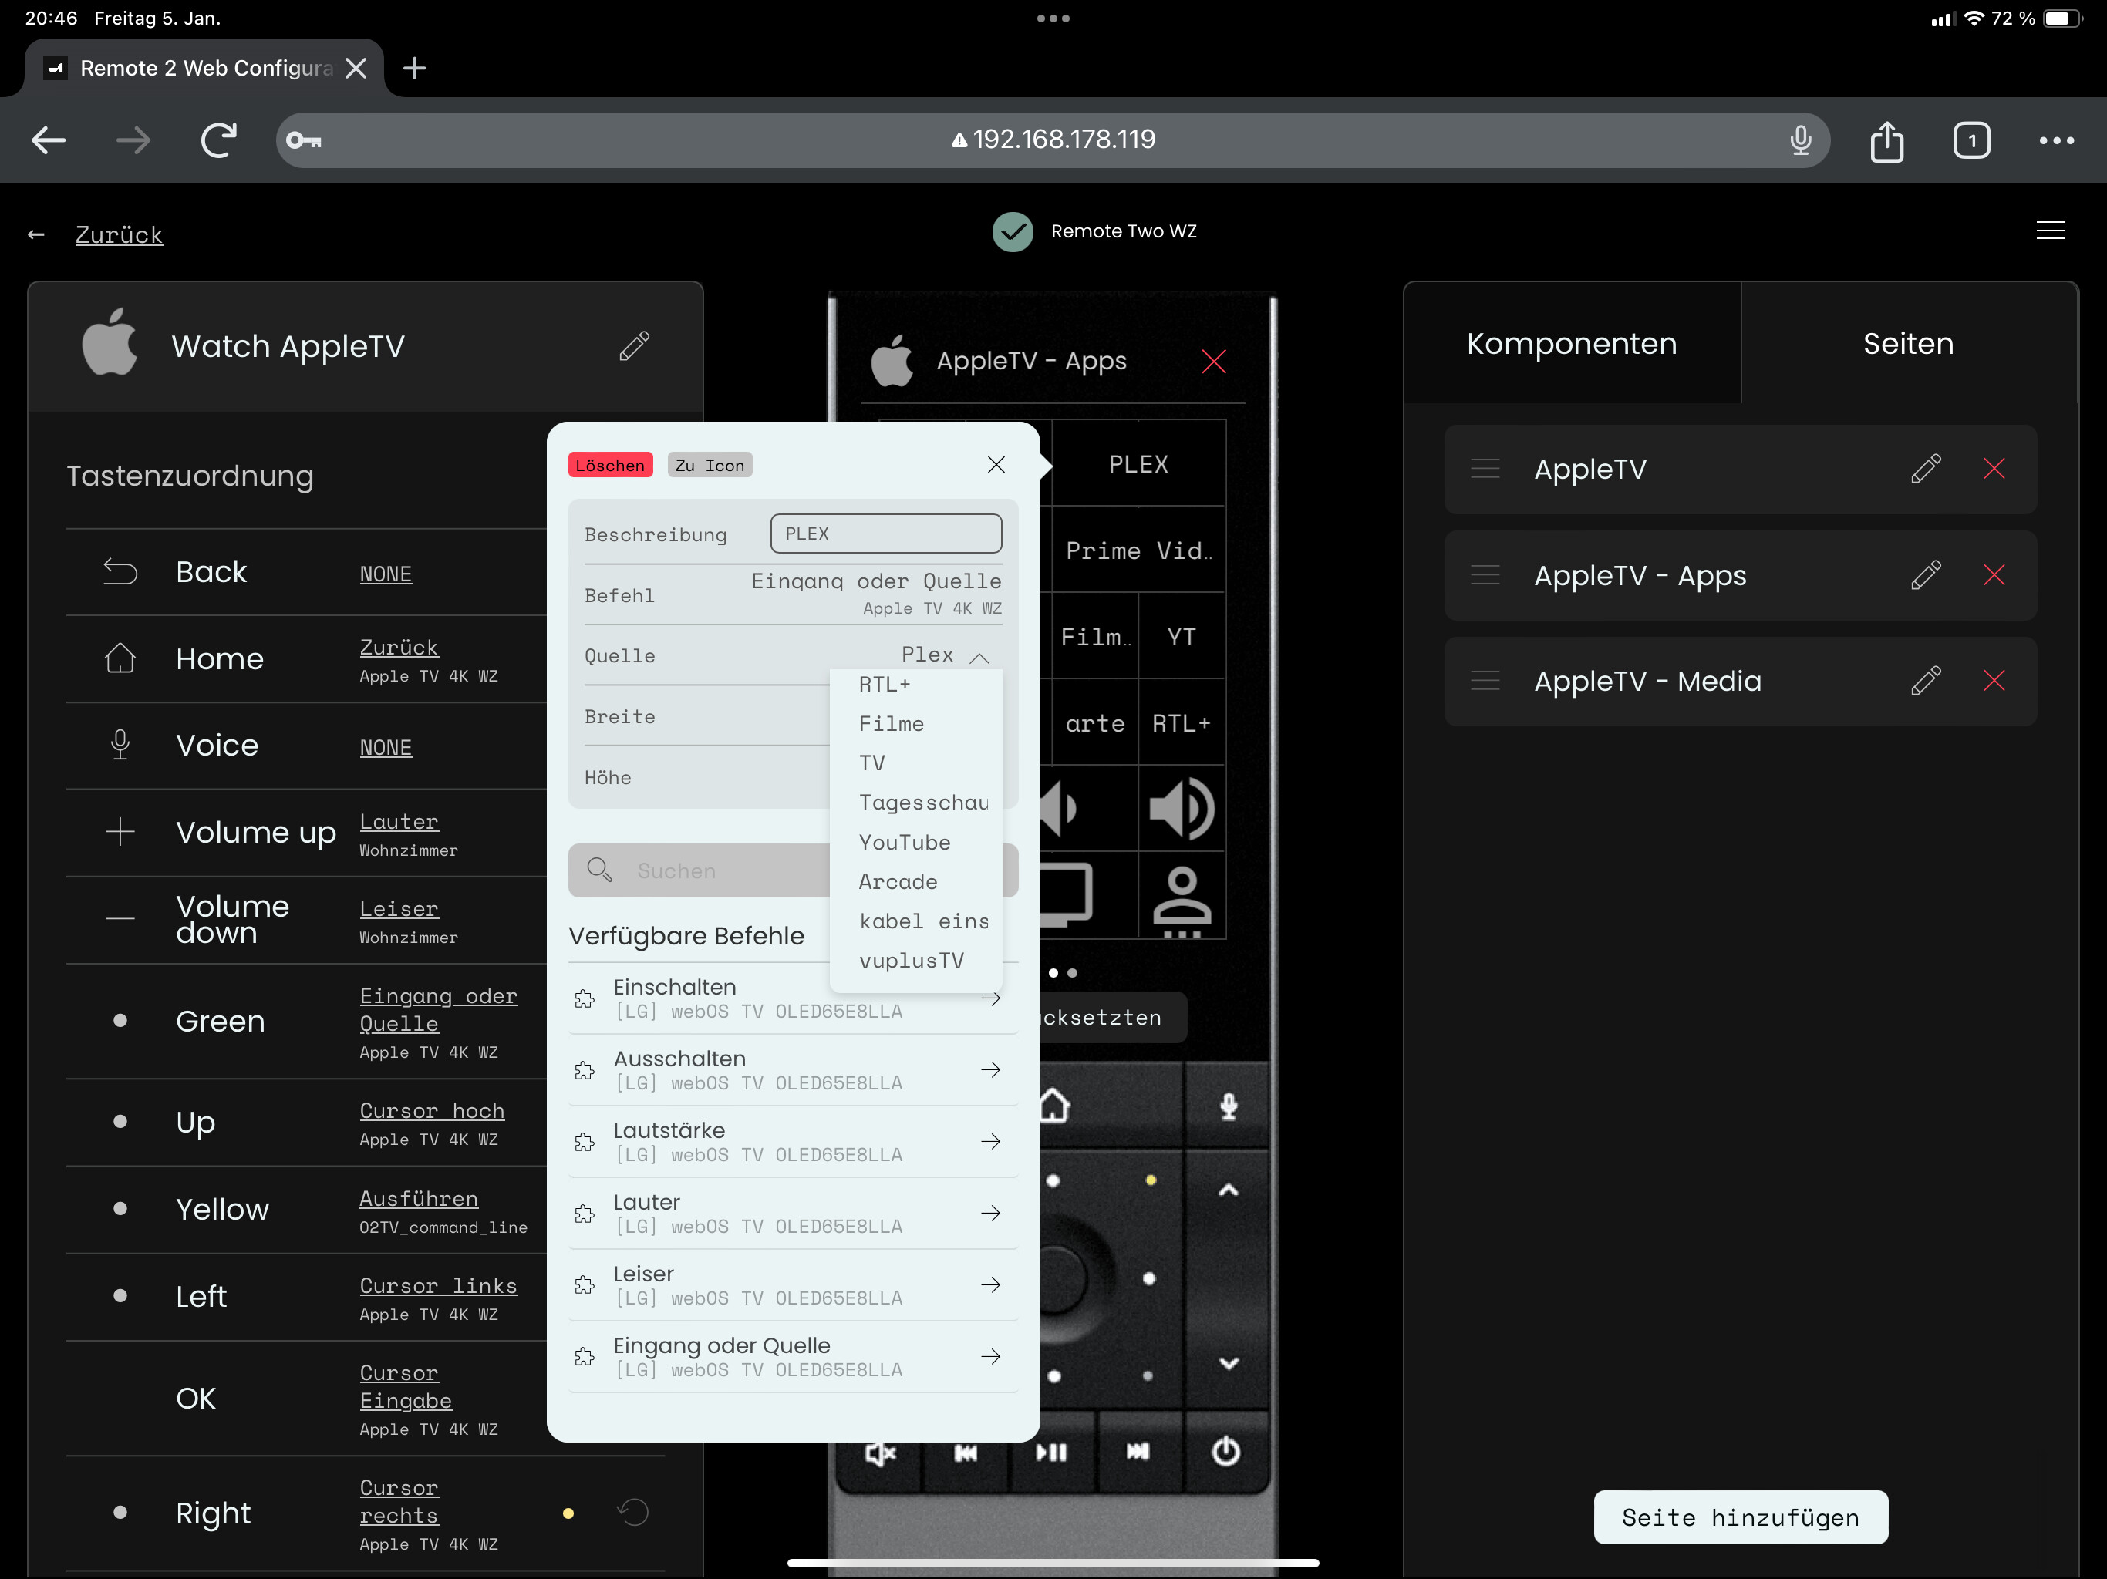2107x1579 pixels.
Task: Choose vuplusTV in the source dropdown
Action: click(911, 961)
